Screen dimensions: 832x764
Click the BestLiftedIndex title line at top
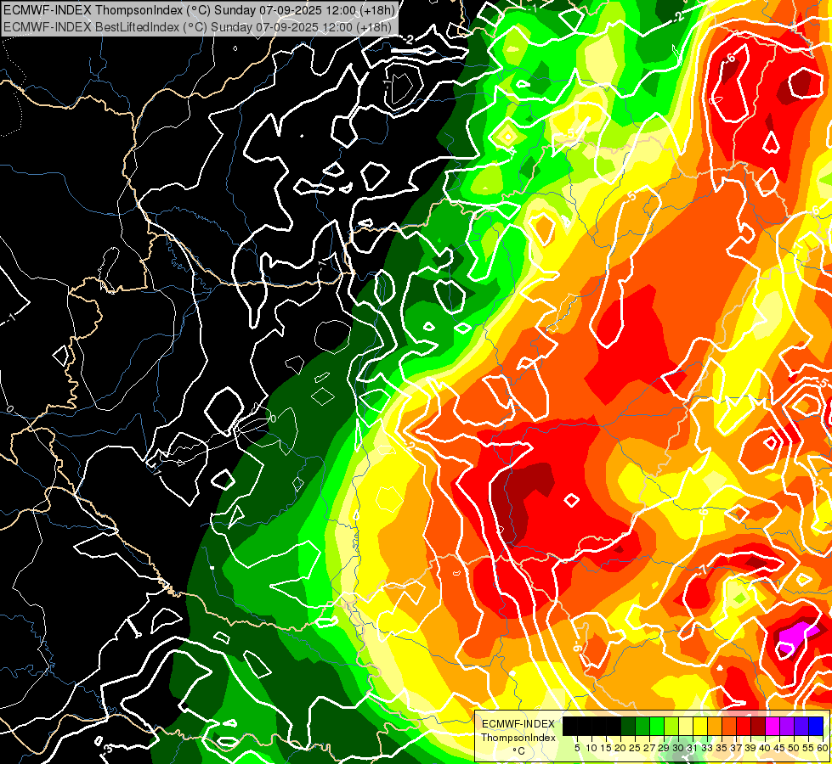(196, 26)
